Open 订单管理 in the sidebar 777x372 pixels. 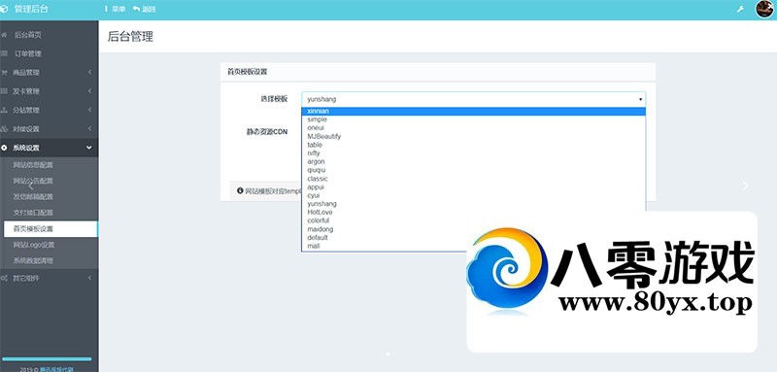(28, 53)
